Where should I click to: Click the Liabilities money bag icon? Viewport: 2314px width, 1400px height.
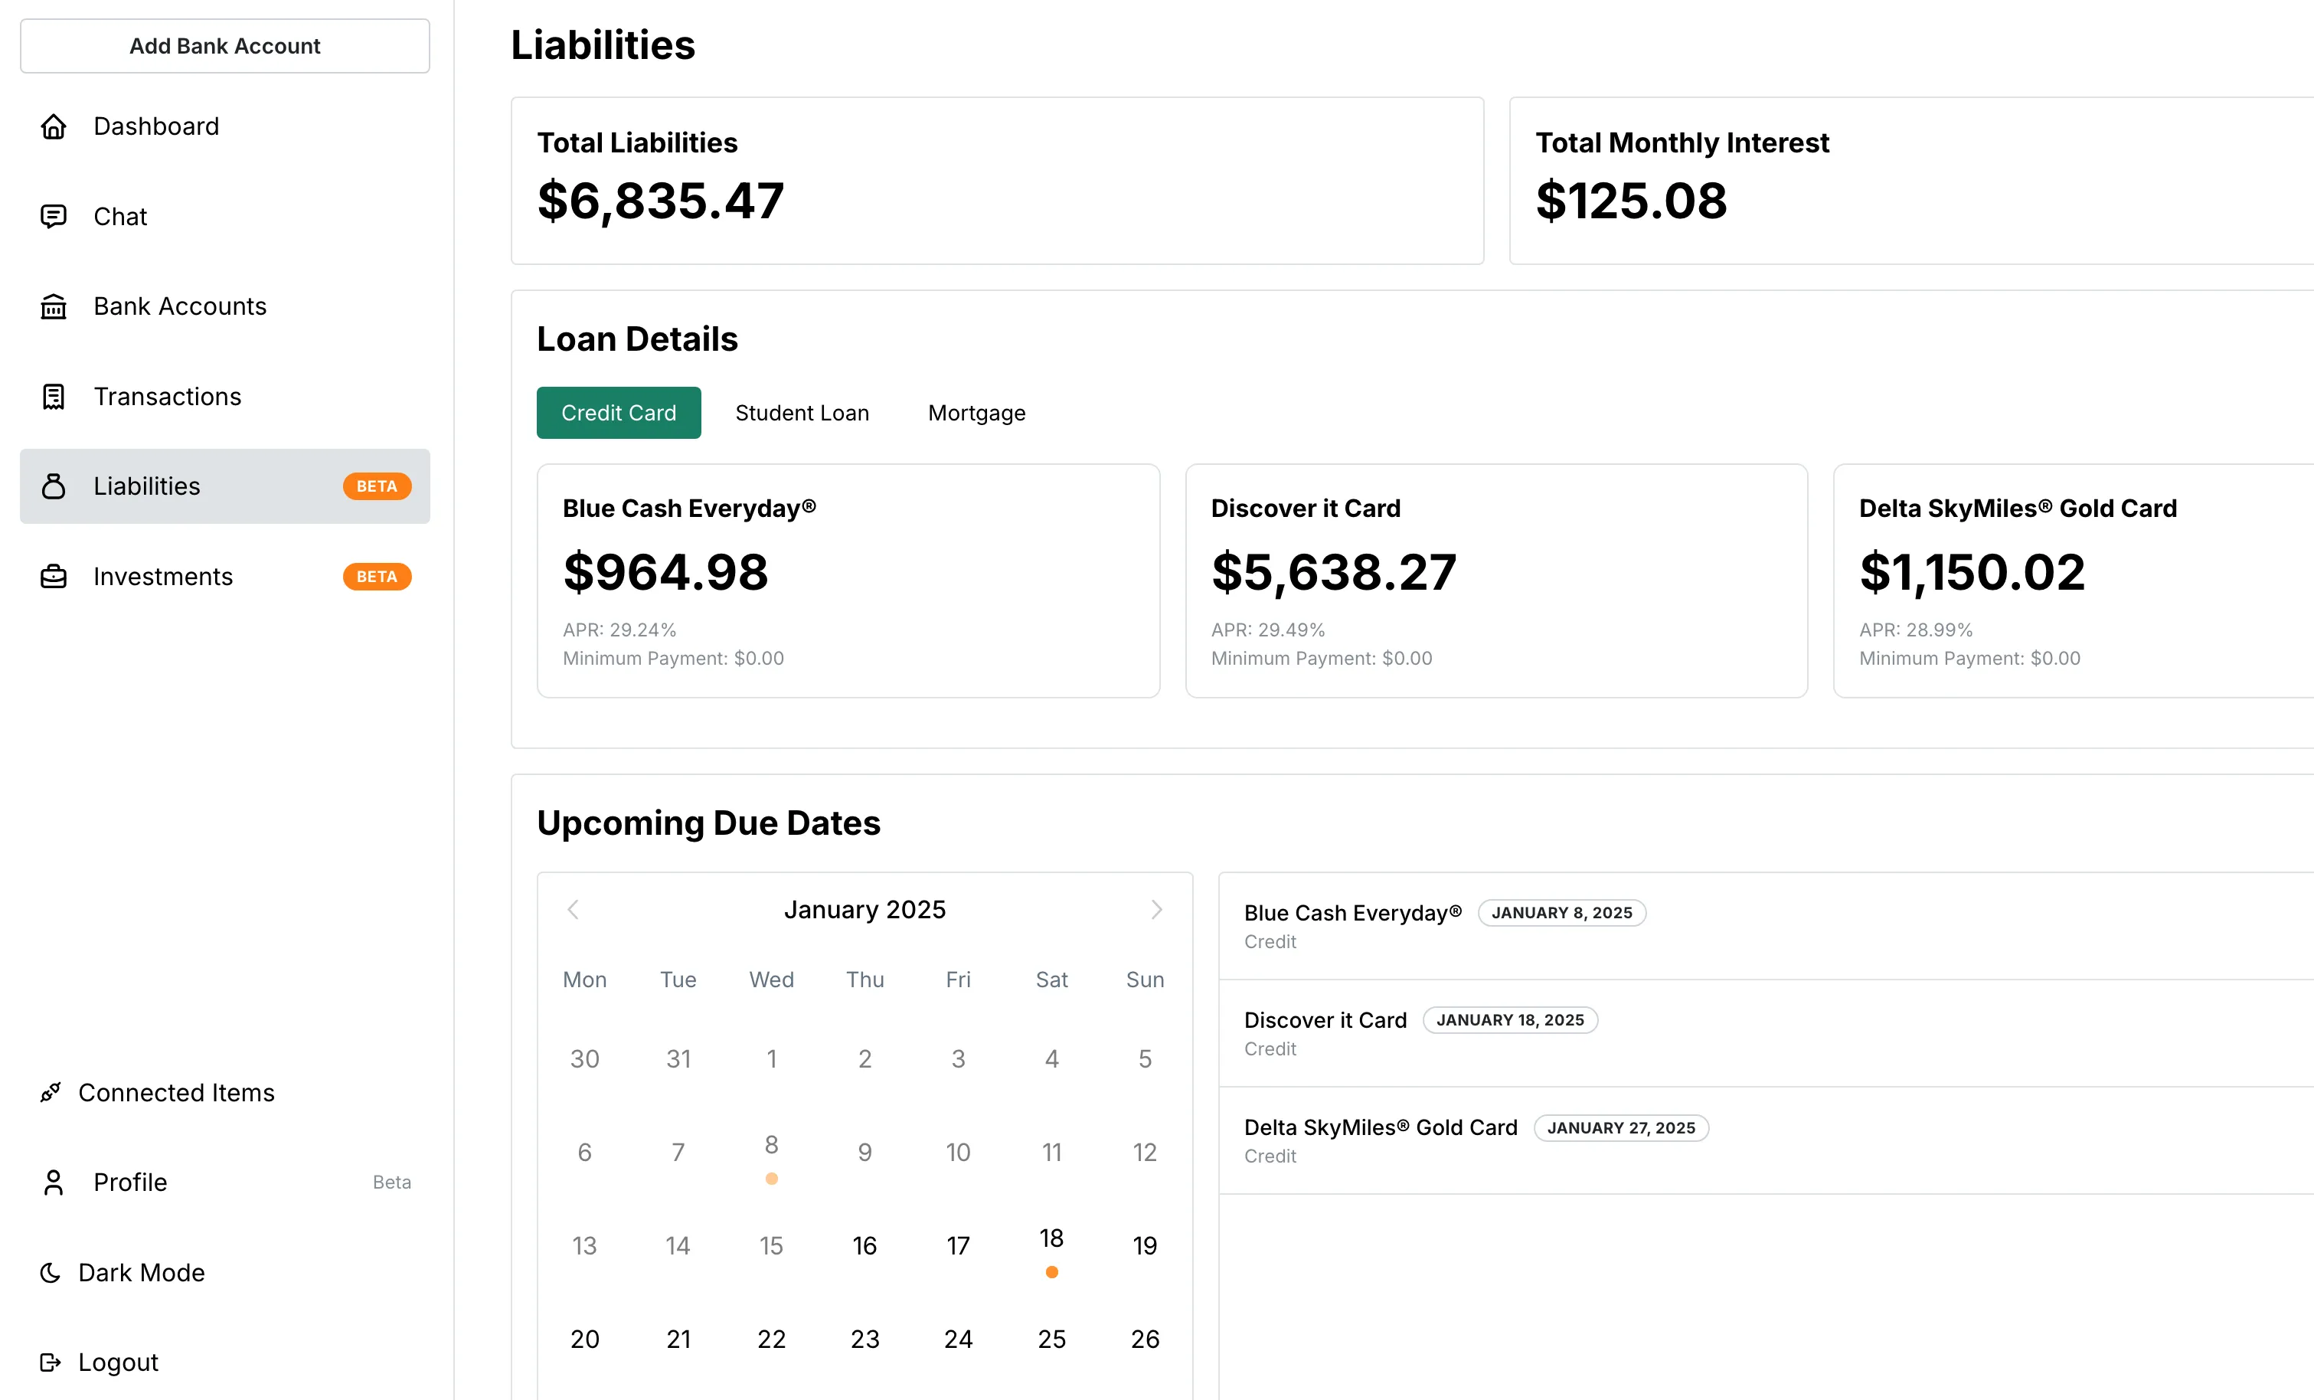(54, 486)
